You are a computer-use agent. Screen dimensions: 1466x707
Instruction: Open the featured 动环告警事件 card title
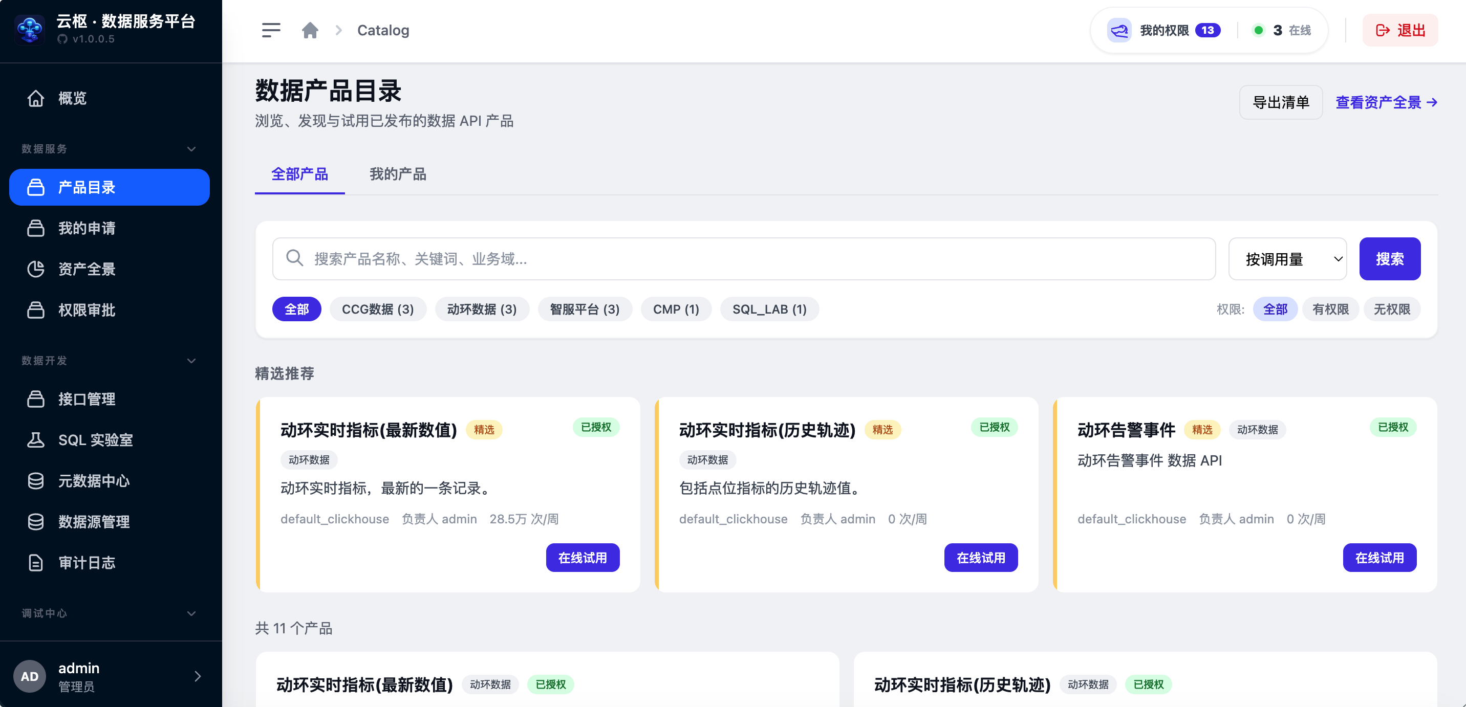pyautogui.click(x=1126, y=430)
